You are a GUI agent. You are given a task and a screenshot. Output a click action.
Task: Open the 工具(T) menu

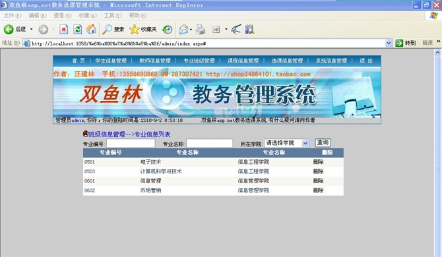(x=113, y=15)
